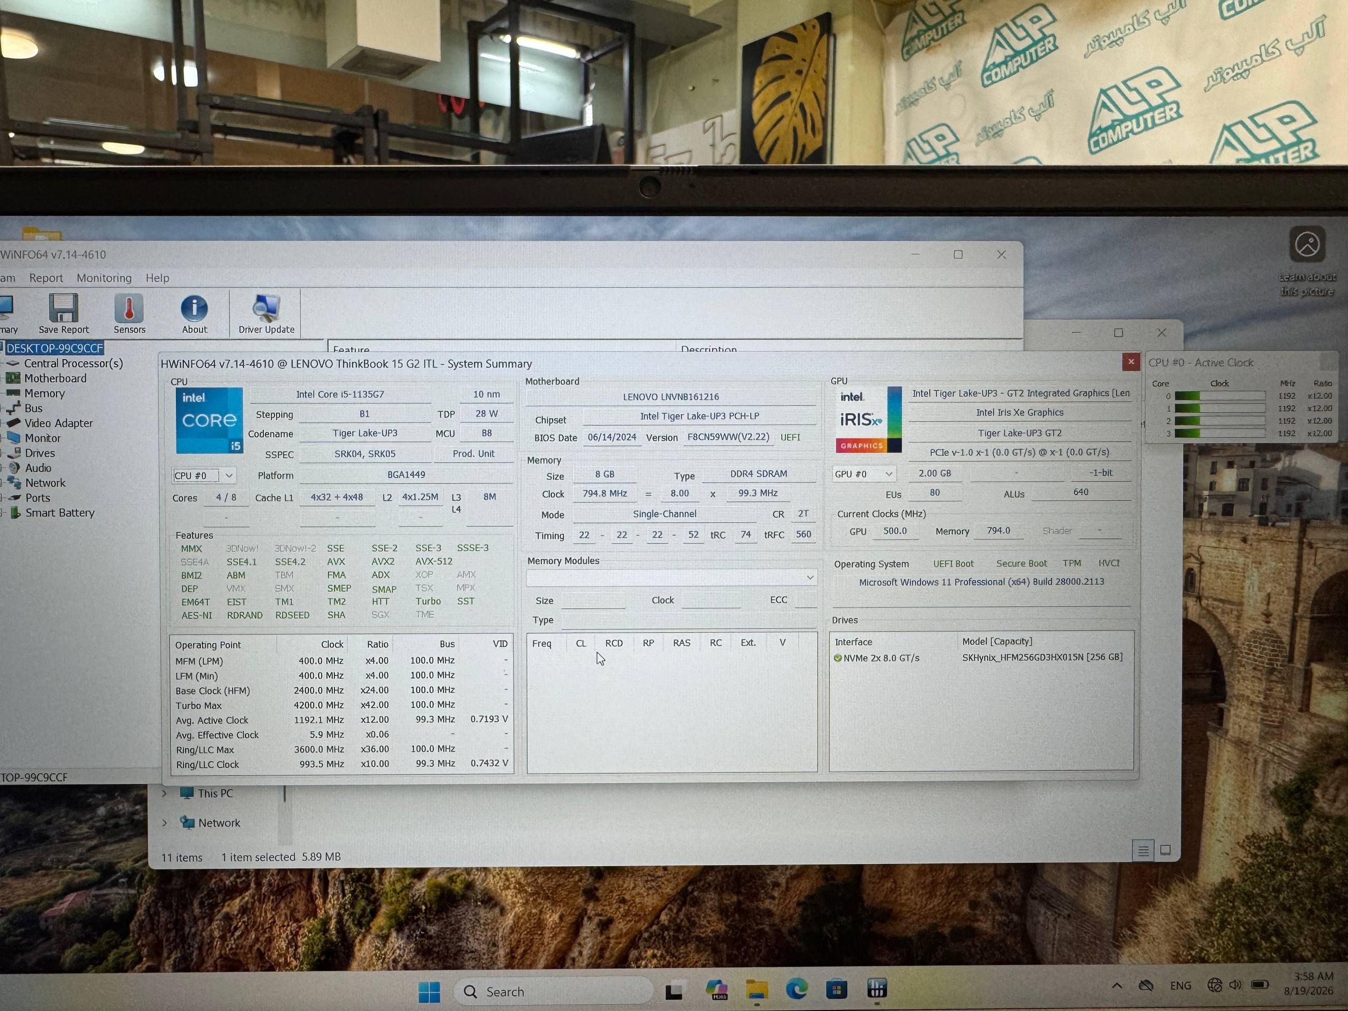Open the About info icon in HWiNFO toolbar
The width and height of the screenshot is (1348, 1011).
[194, 309]
